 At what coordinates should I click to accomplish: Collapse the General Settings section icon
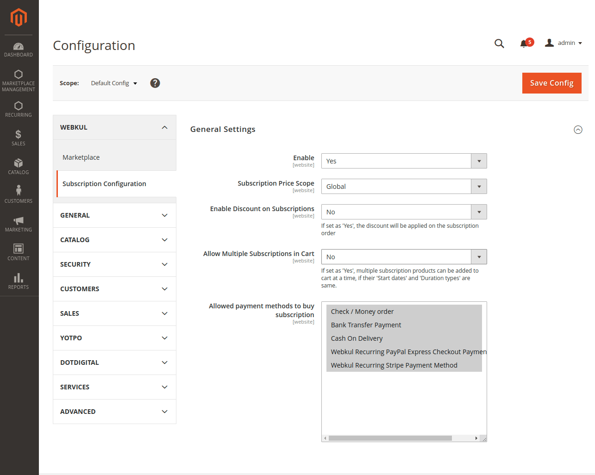578,130
